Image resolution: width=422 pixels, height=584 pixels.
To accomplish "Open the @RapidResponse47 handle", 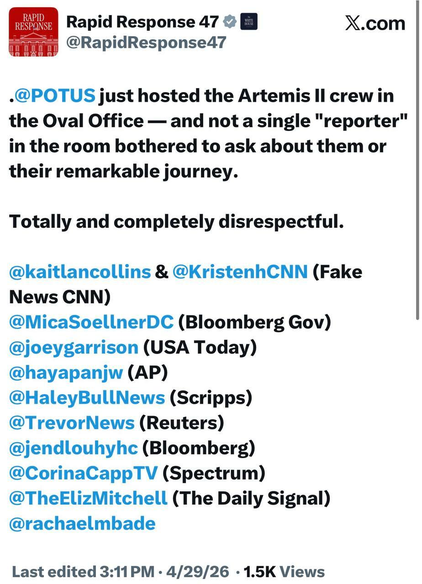I will pos(146,42).
